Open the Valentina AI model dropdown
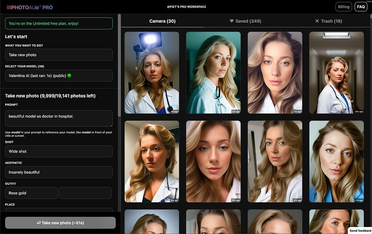372x234 pixels. (x=59, y=76)
